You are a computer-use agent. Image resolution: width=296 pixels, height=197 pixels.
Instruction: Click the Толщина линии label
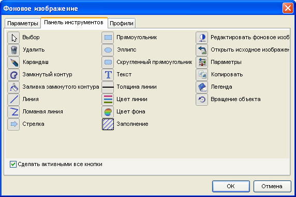(137, 87)
